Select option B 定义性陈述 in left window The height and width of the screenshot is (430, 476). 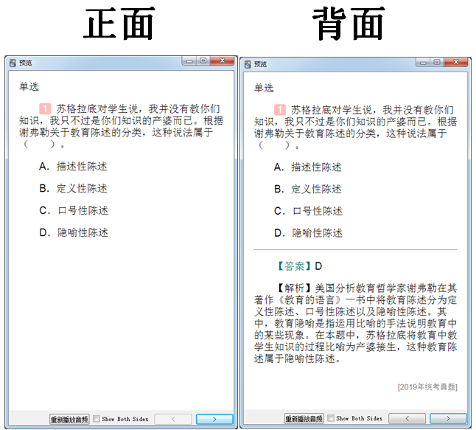coord(73,188)
